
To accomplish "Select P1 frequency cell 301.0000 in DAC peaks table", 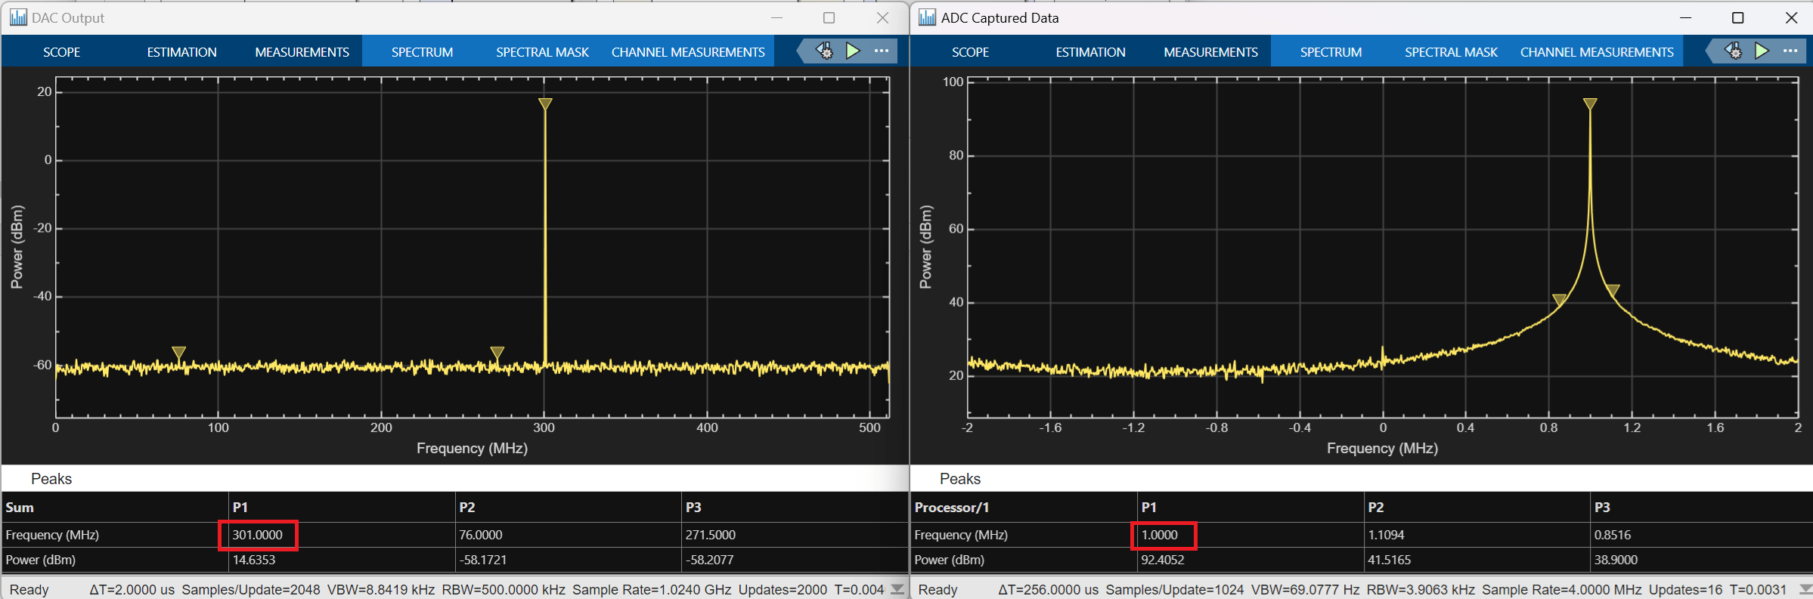I will pos(258,535).
